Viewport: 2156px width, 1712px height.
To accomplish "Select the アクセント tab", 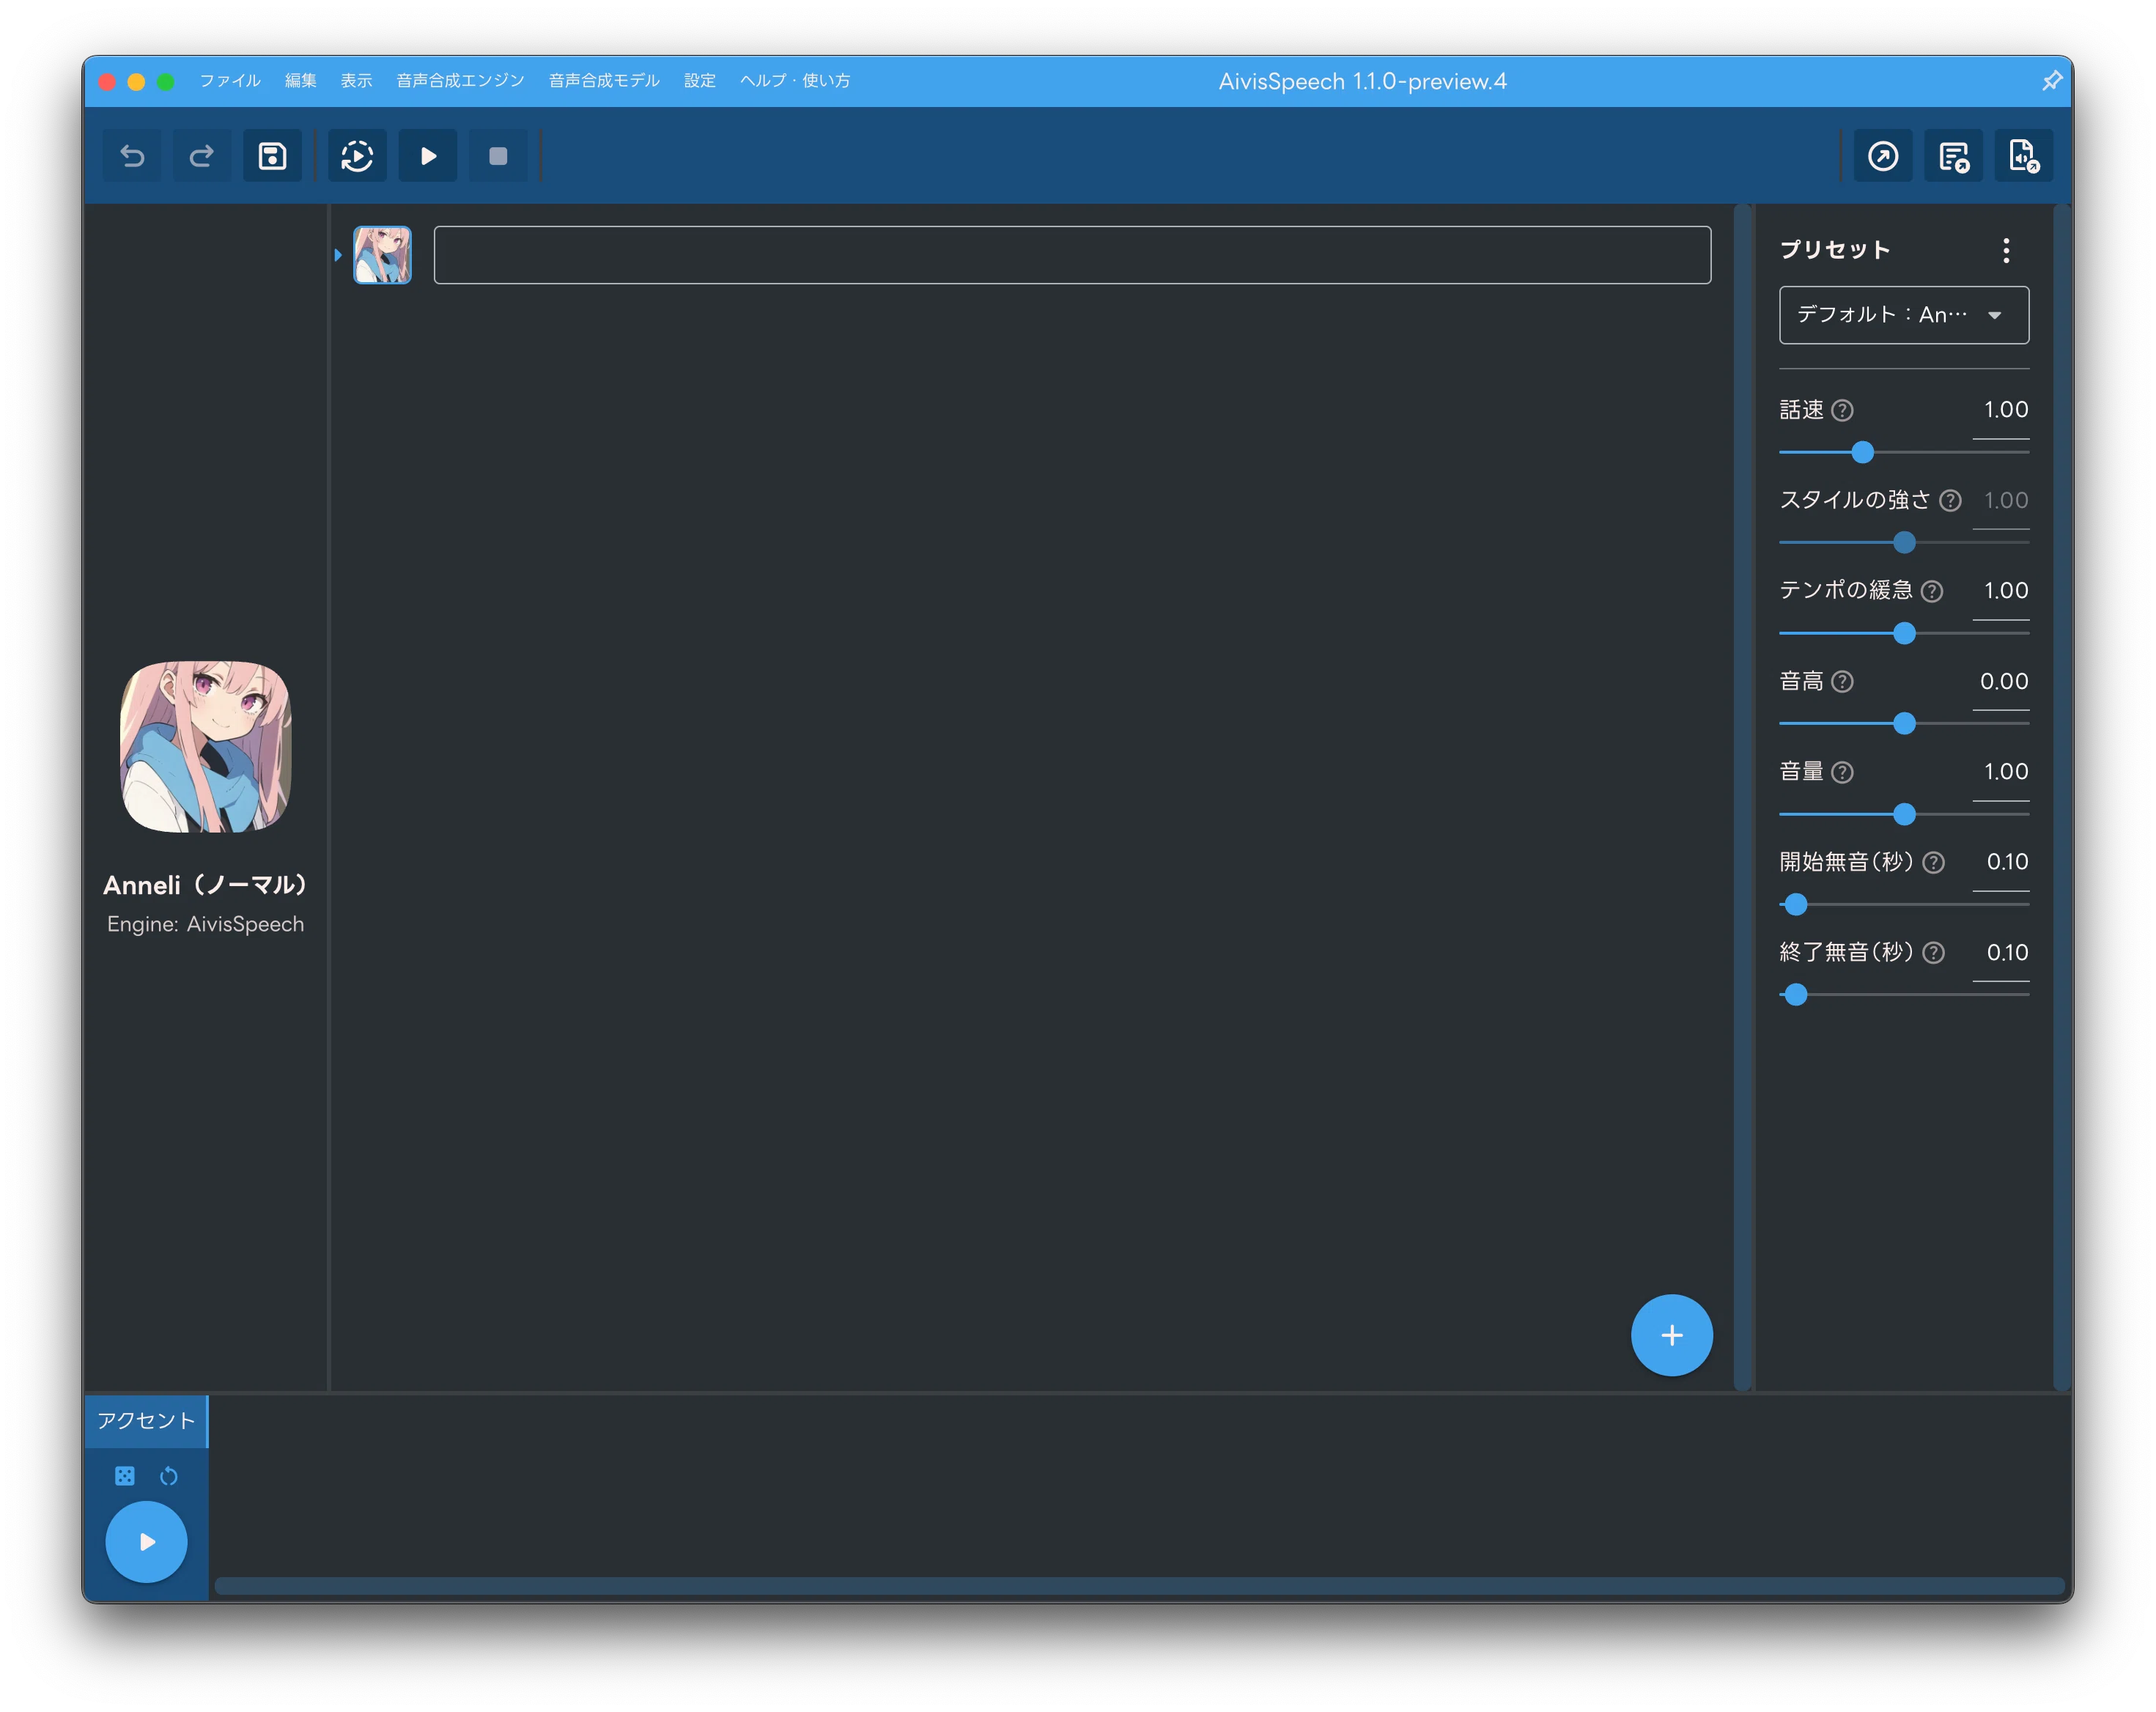I will click(146, 1421).
